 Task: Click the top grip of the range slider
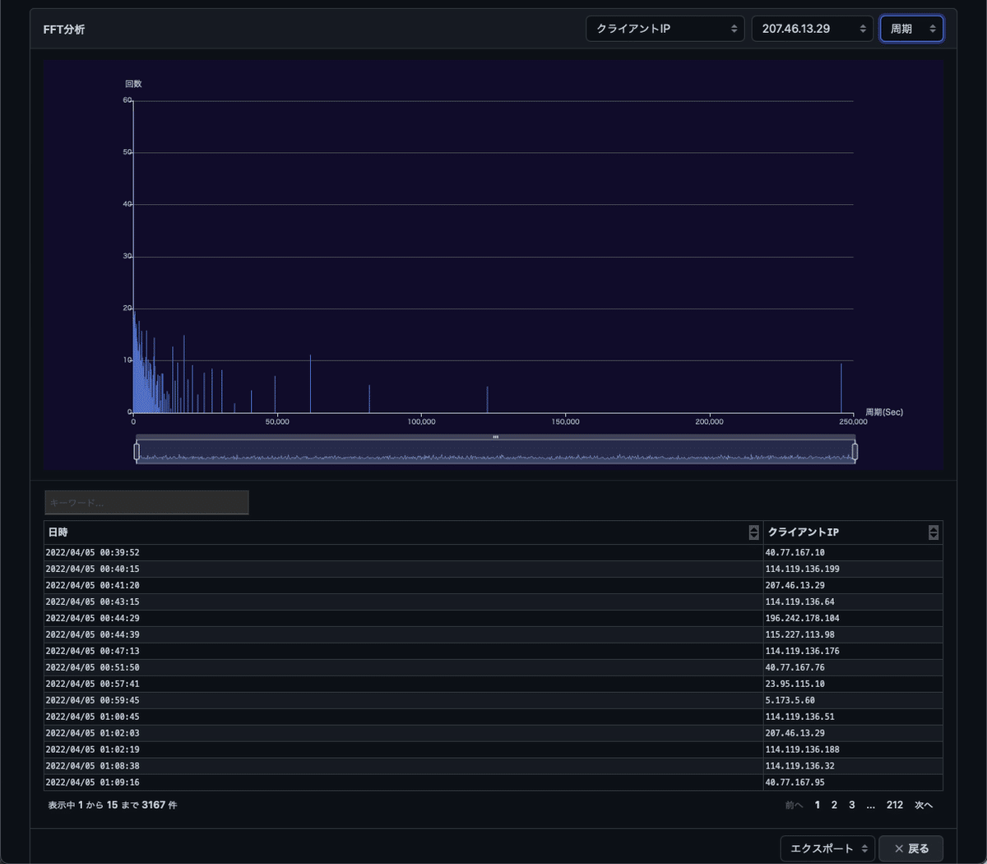495,437
